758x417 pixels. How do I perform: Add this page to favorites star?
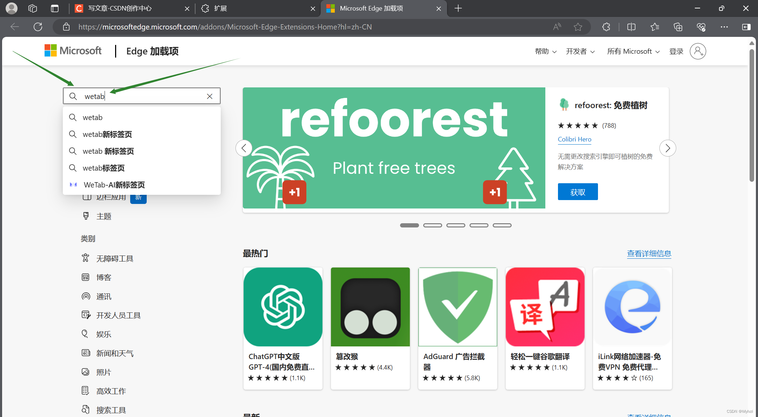(x=578, y=27)
